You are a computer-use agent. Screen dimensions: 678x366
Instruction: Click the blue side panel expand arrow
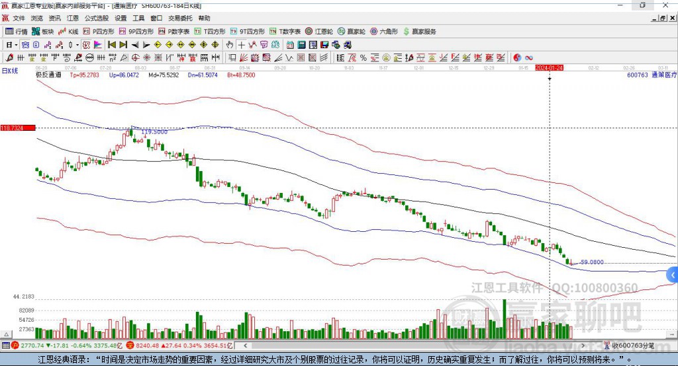click(x=673, y=275)
